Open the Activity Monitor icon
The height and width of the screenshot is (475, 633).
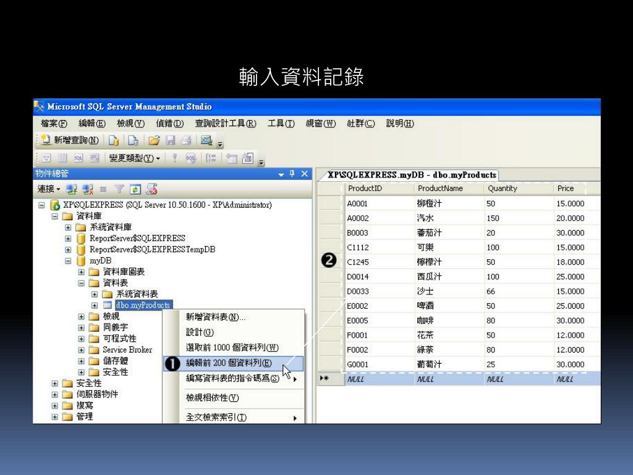tap(206, 140)
